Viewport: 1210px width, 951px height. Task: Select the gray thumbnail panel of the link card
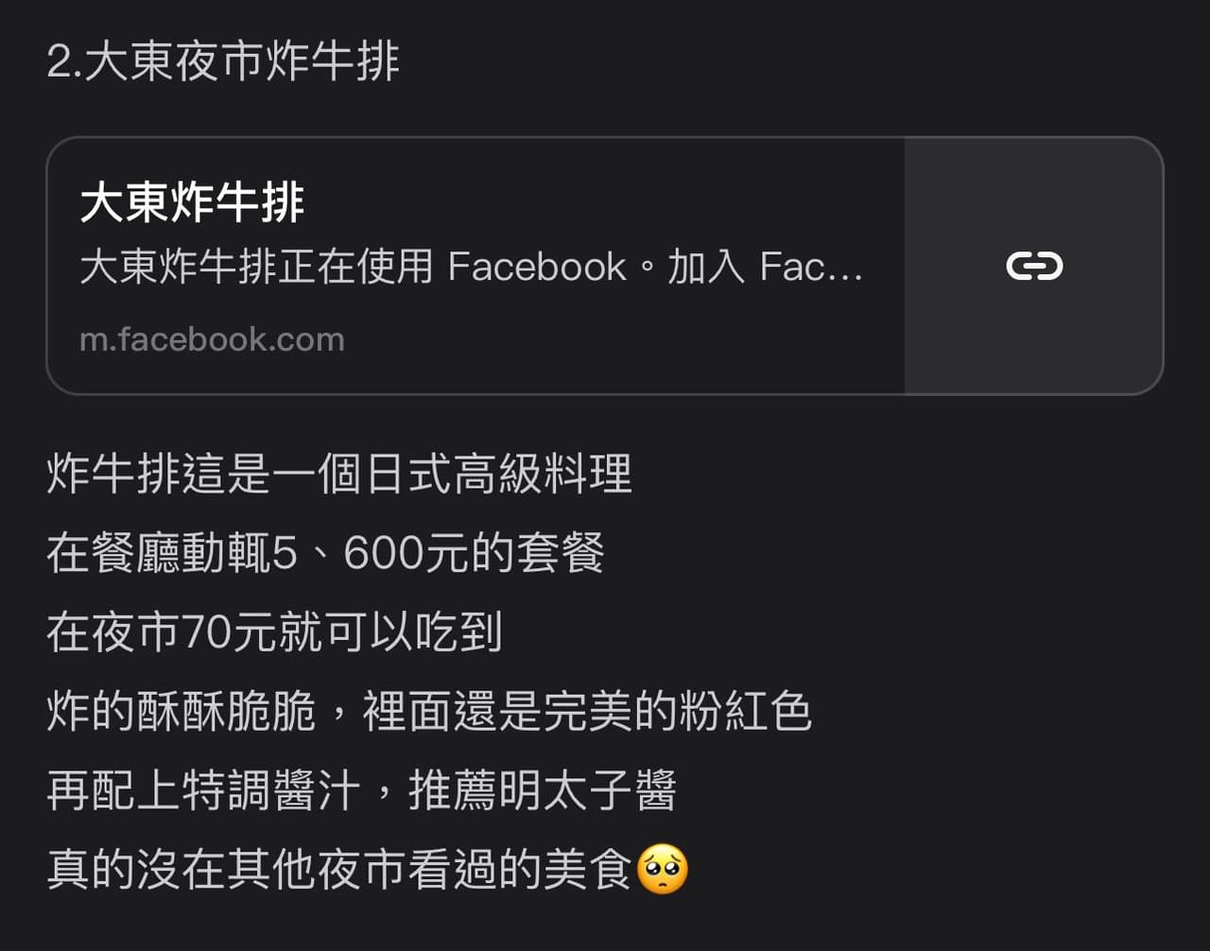tap(1033, 266)
